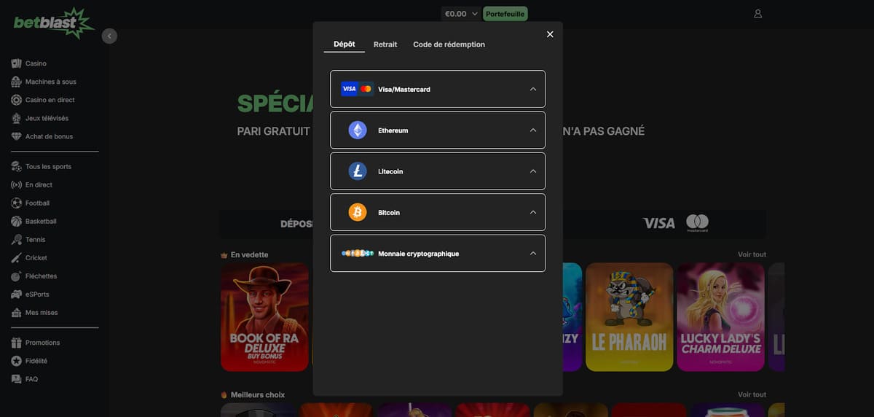Open the user account icon
Image resolution: width=874 pixels, height=417 pixels.
click(x=757, y=13)
